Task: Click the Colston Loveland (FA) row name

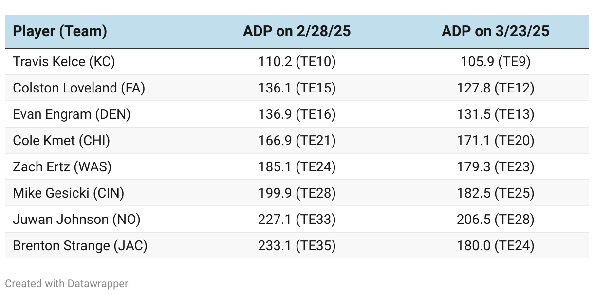Action: [79, 88]
